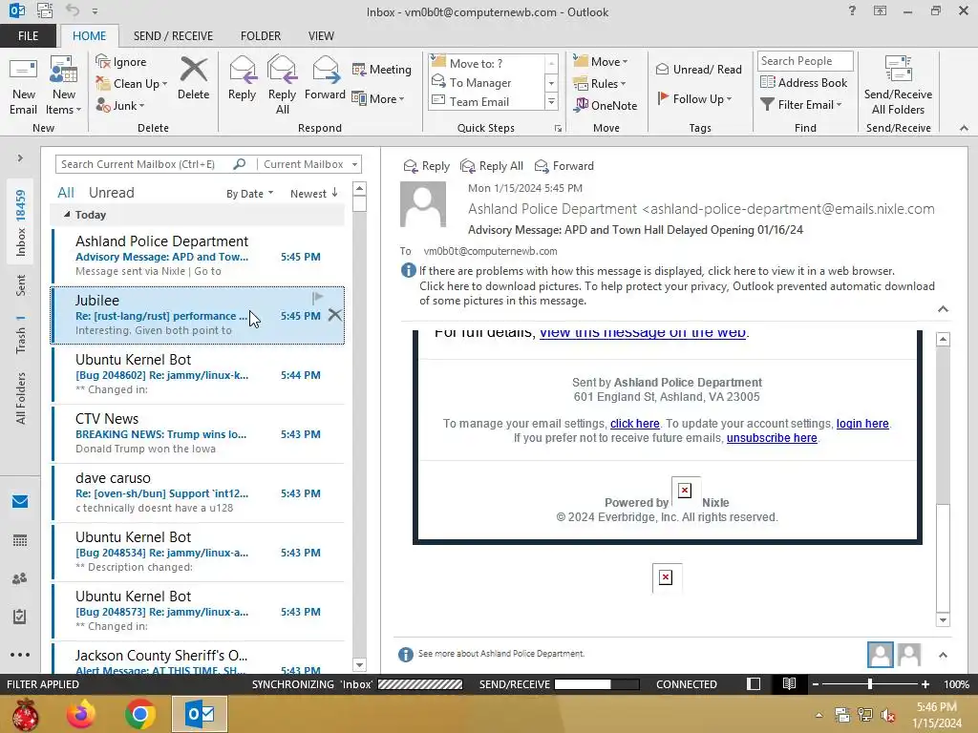The width and height of the screenshot is (978, 733).
Task: Adjust the zoom slider handle
Action: [x=870, y=684]
